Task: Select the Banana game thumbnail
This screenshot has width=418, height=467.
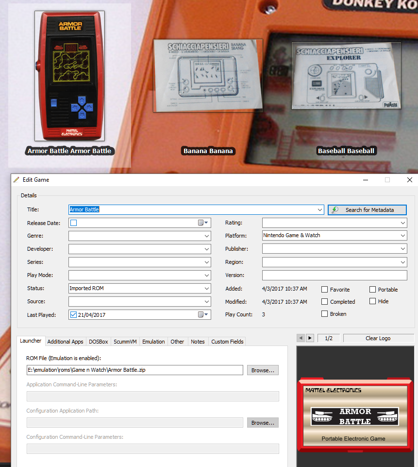Action: 208,76
